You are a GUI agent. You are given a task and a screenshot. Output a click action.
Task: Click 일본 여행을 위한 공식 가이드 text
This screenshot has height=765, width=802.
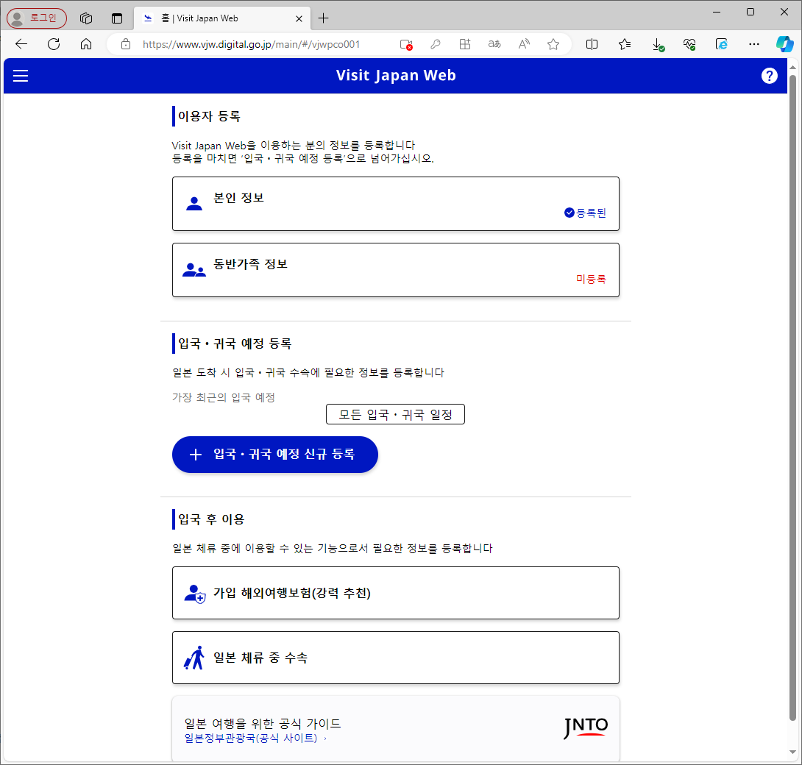[263, 724]
